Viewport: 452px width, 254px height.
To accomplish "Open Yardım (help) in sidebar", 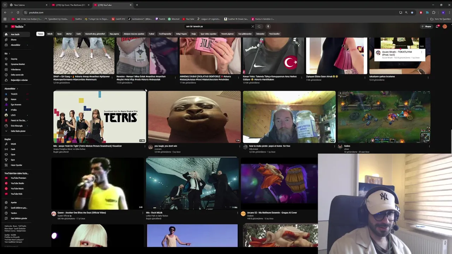I will [x=13, y=213].
